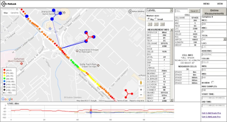Open the VIEW item in top bar
Viewport: 227px width, 122px height.
click(x=220, y=4)
